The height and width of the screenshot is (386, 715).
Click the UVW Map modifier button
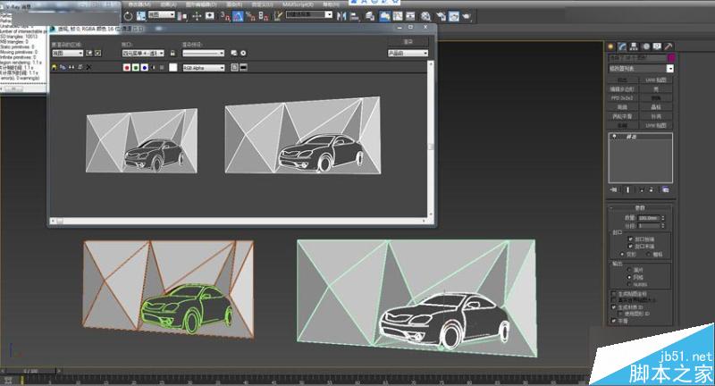(657, 80)
